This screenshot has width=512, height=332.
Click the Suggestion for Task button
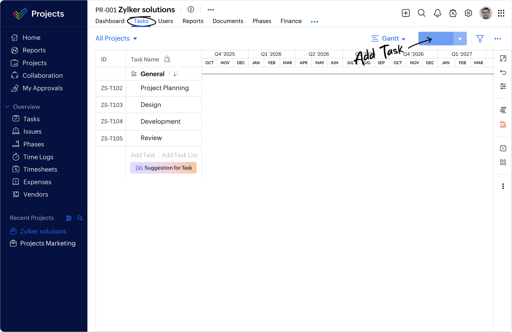pyautogui.click(x=163, y=168)
